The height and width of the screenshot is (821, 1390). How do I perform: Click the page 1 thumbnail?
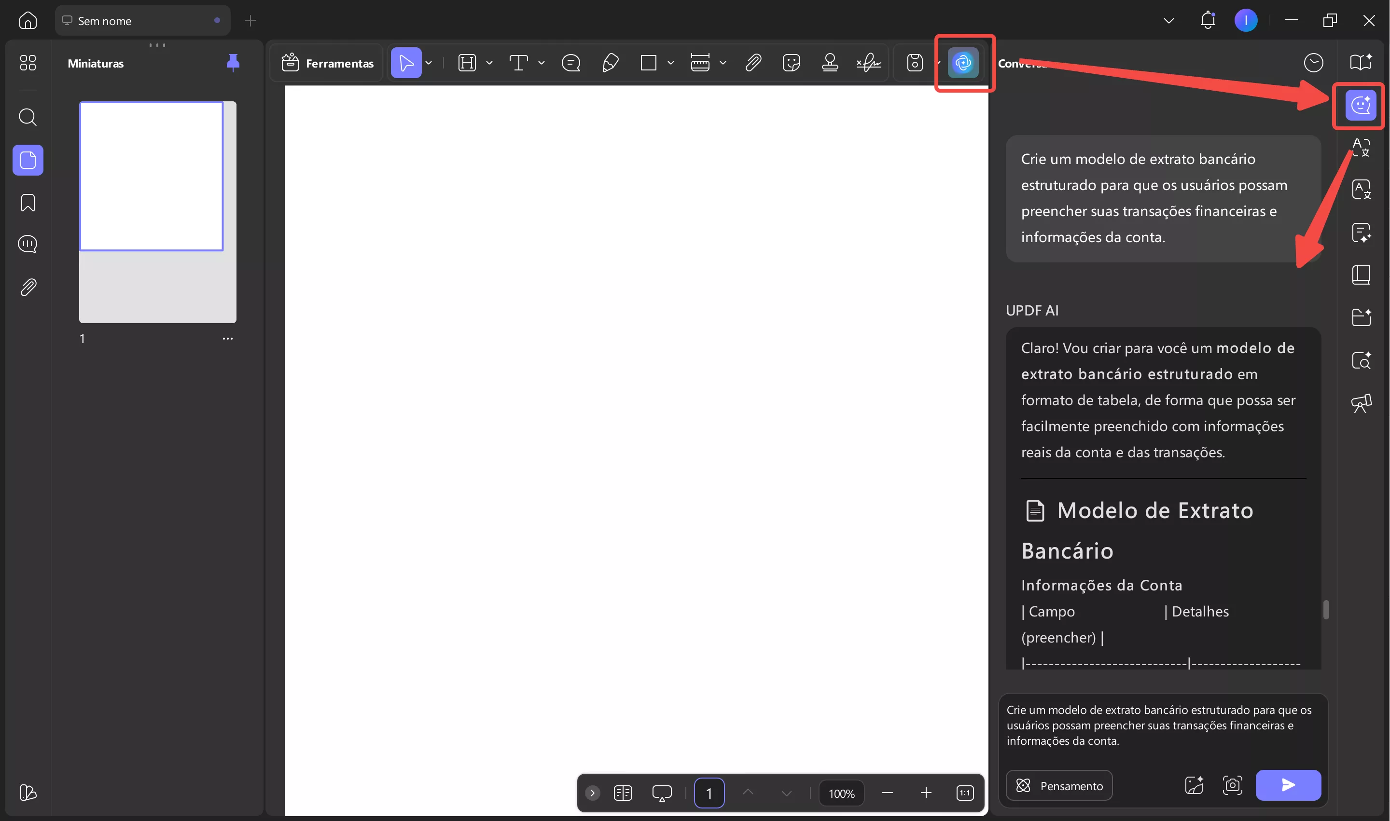tap(152, 177)
